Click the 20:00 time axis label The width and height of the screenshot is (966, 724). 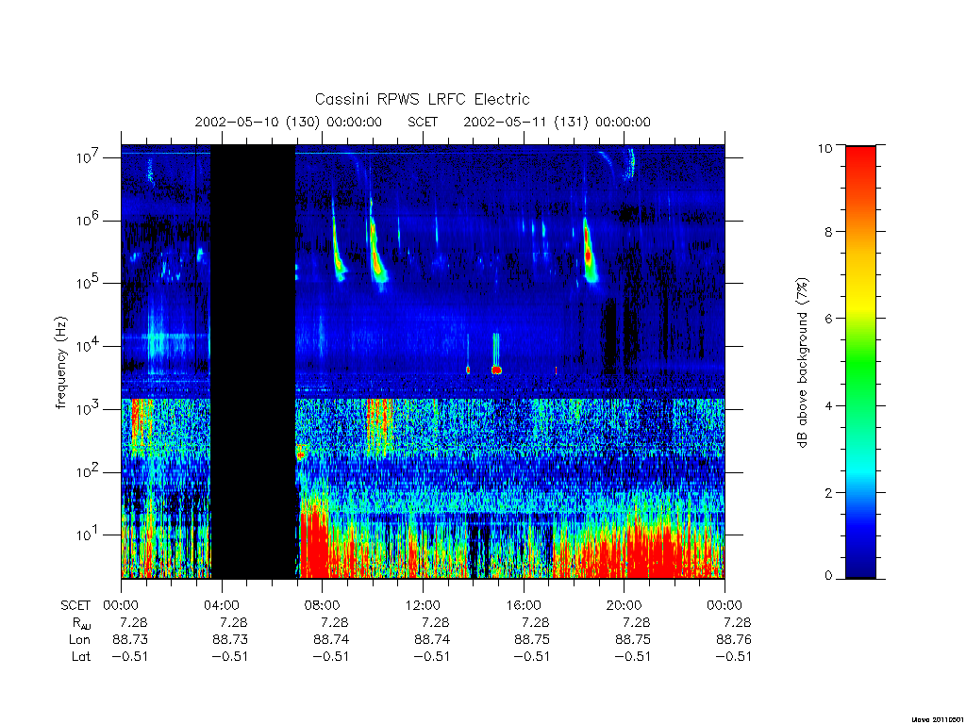click(625, 605)
